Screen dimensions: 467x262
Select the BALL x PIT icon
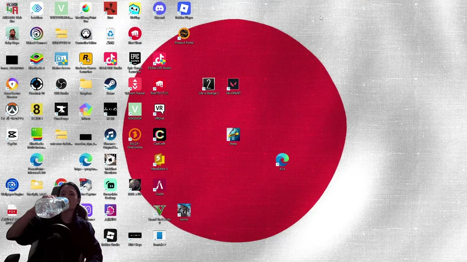click(x=135, y=185)
